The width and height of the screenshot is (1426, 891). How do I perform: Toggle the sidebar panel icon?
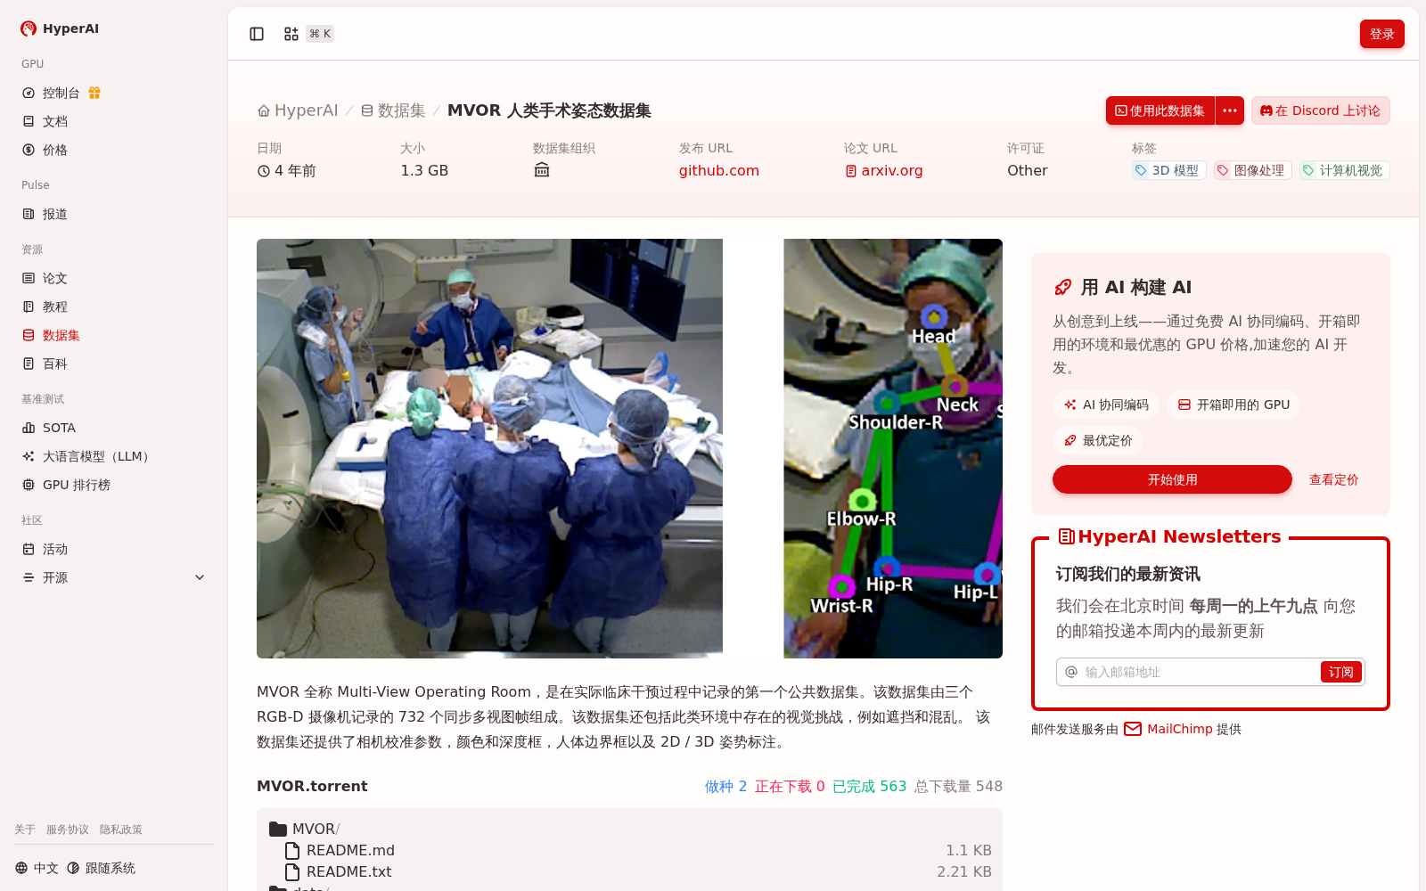click(x=257, y=34)
